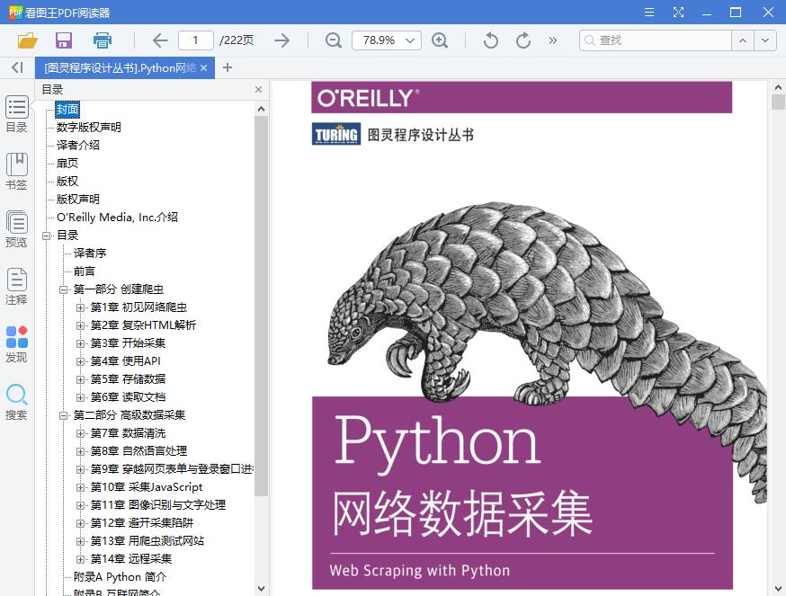The width and height of the screenshot is (786, 596).
Task: Open the 发现 discover panel
Action: click(x=16, y=345)
